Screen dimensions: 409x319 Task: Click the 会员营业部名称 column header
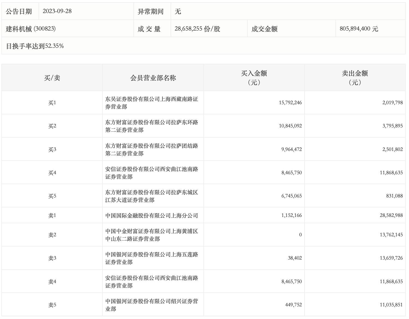pyautogui.click(x=153, y=78)
